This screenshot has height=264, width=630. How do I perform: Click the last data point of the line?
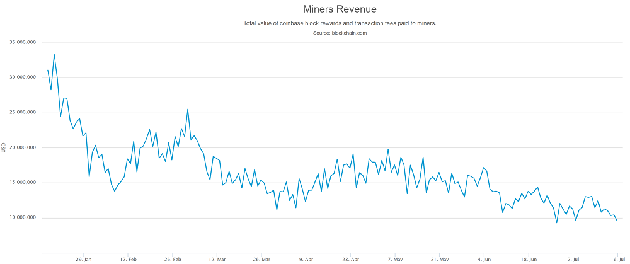[x=617, y=221]
